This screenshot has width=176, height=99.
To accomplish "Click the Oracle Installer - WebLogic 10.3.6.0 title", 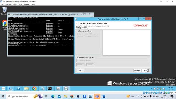I will coord(113,19).
